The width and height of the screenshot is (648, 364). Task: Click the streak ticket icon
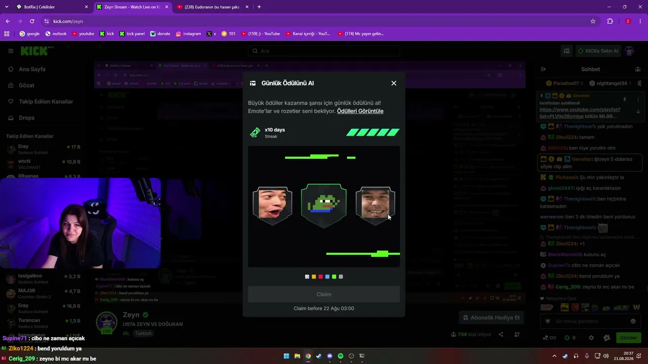point(255,132)
